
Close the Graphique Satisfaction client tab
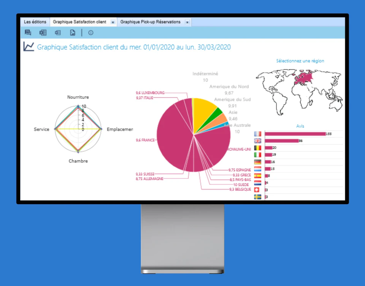[113, 22]
